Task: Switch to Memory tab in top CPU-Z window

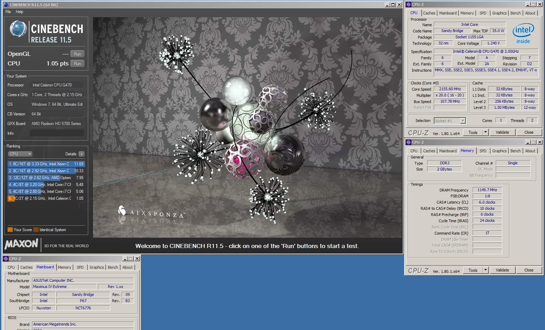Action: tap(467, 13)
